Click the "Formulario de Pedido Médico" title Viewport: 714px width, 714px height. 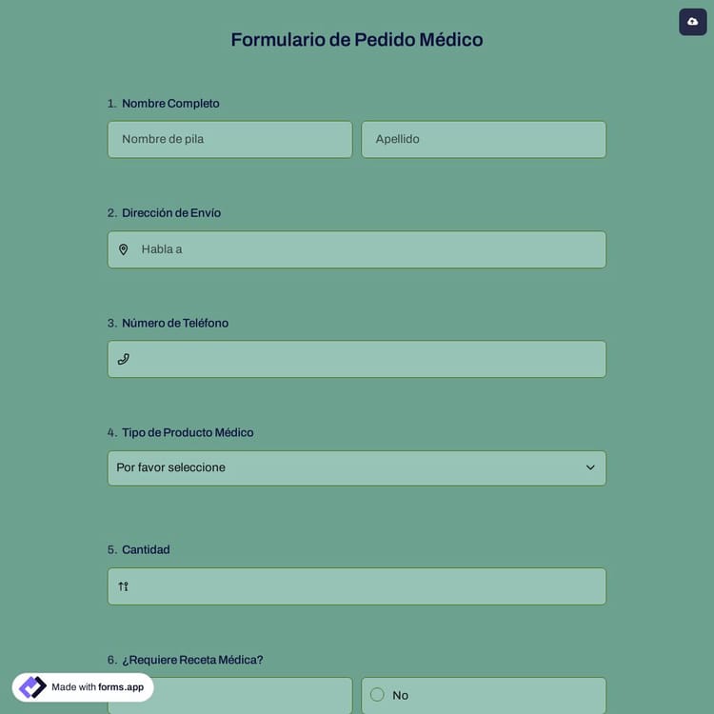[357, 40]
